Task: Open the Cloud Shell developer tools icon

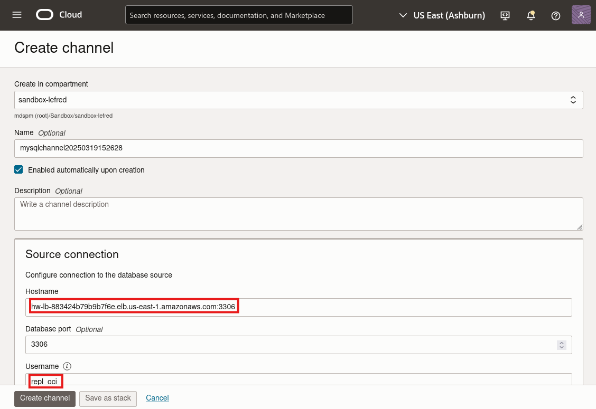Action: (505, 15)
